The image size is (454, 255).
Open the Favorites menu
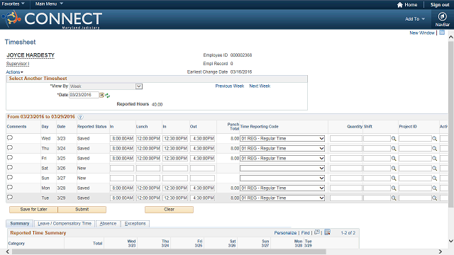tap(13, 4)
